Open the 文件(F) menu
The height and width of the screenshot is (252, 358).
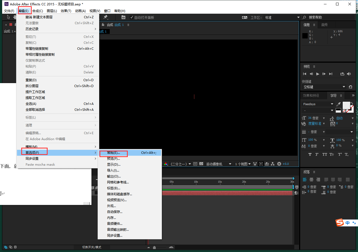point(9,11)
